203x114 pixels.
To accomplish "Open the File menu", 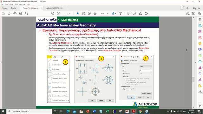I will pyautogui.click(x=2, y=4).
